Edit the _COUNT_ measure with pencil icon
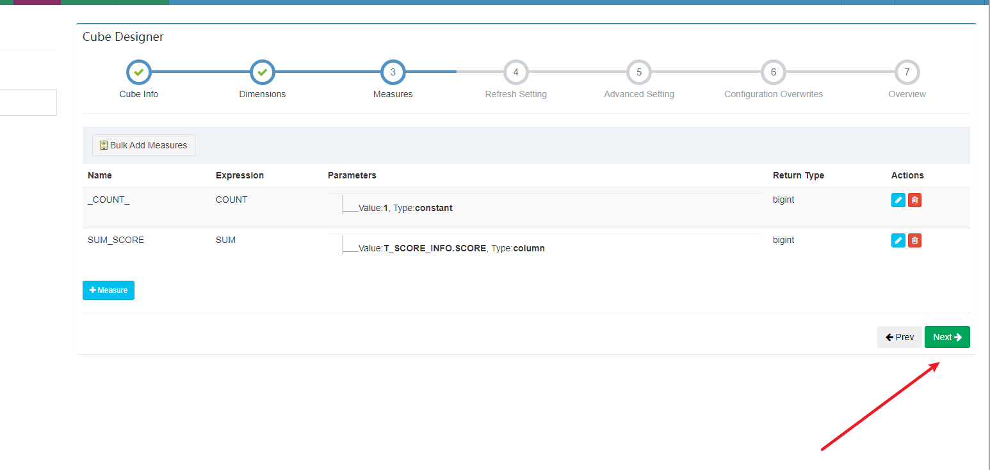 (898, 200)
